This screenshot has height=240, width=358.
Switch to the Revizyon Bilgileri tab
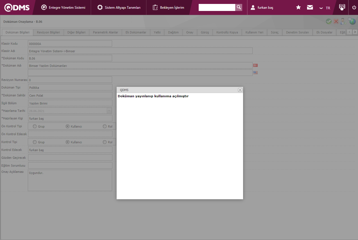tap(48, 32)
